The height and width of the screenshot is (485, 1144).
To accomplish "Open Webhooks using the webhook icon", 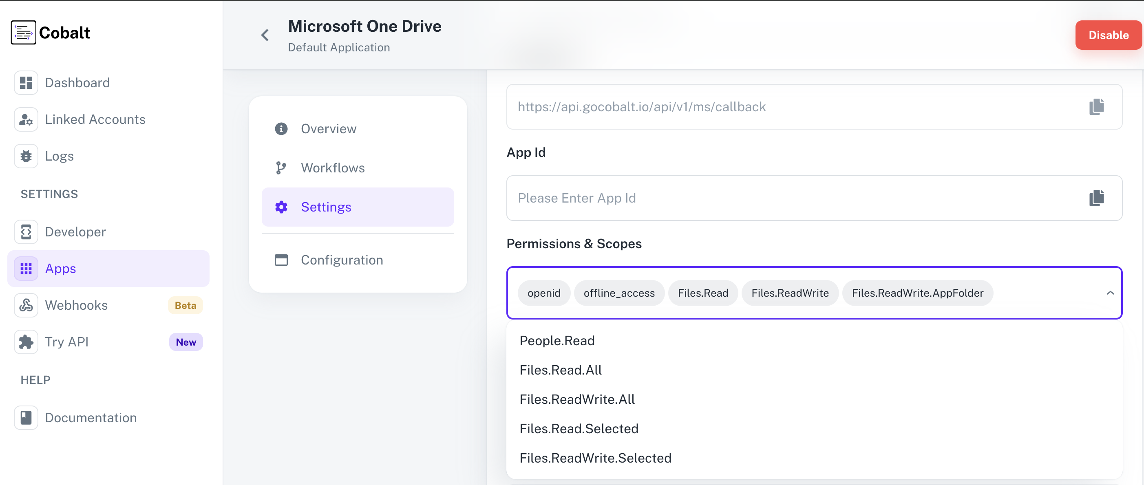I will (26, 305).
